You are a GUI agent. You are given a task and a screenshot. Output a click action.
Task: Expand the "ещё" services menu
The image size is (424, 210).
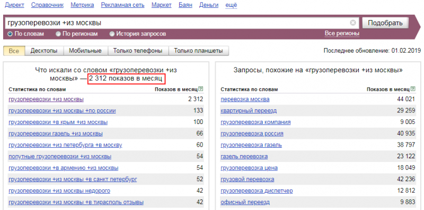click(x=231, y=5)
